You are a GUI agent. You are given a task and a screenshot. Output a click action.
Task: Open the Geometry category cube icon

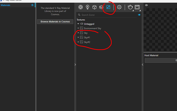click(94, 7)
